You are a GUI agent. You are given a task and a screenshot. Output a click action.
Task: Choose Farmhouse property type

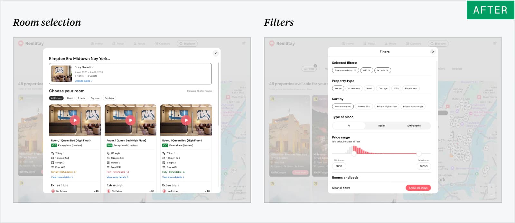(411, 88)
